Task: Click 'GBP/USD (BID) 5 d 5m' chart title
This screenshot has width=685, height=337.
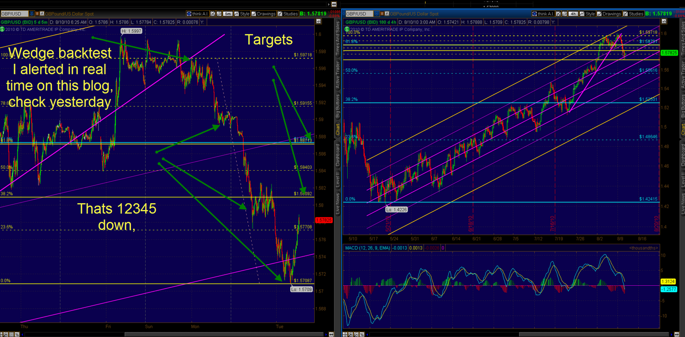Action: pos(24,22)
